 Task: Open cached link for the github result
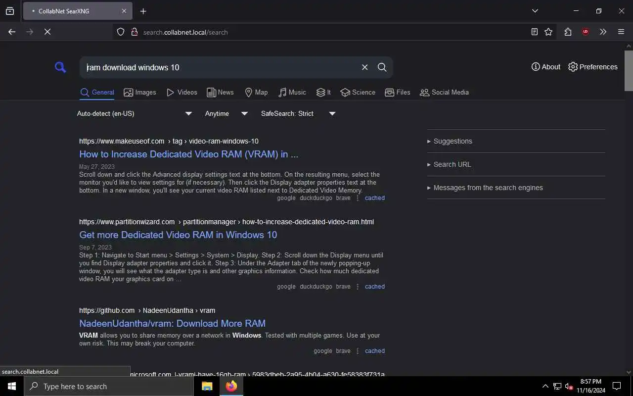coord(374,351)
